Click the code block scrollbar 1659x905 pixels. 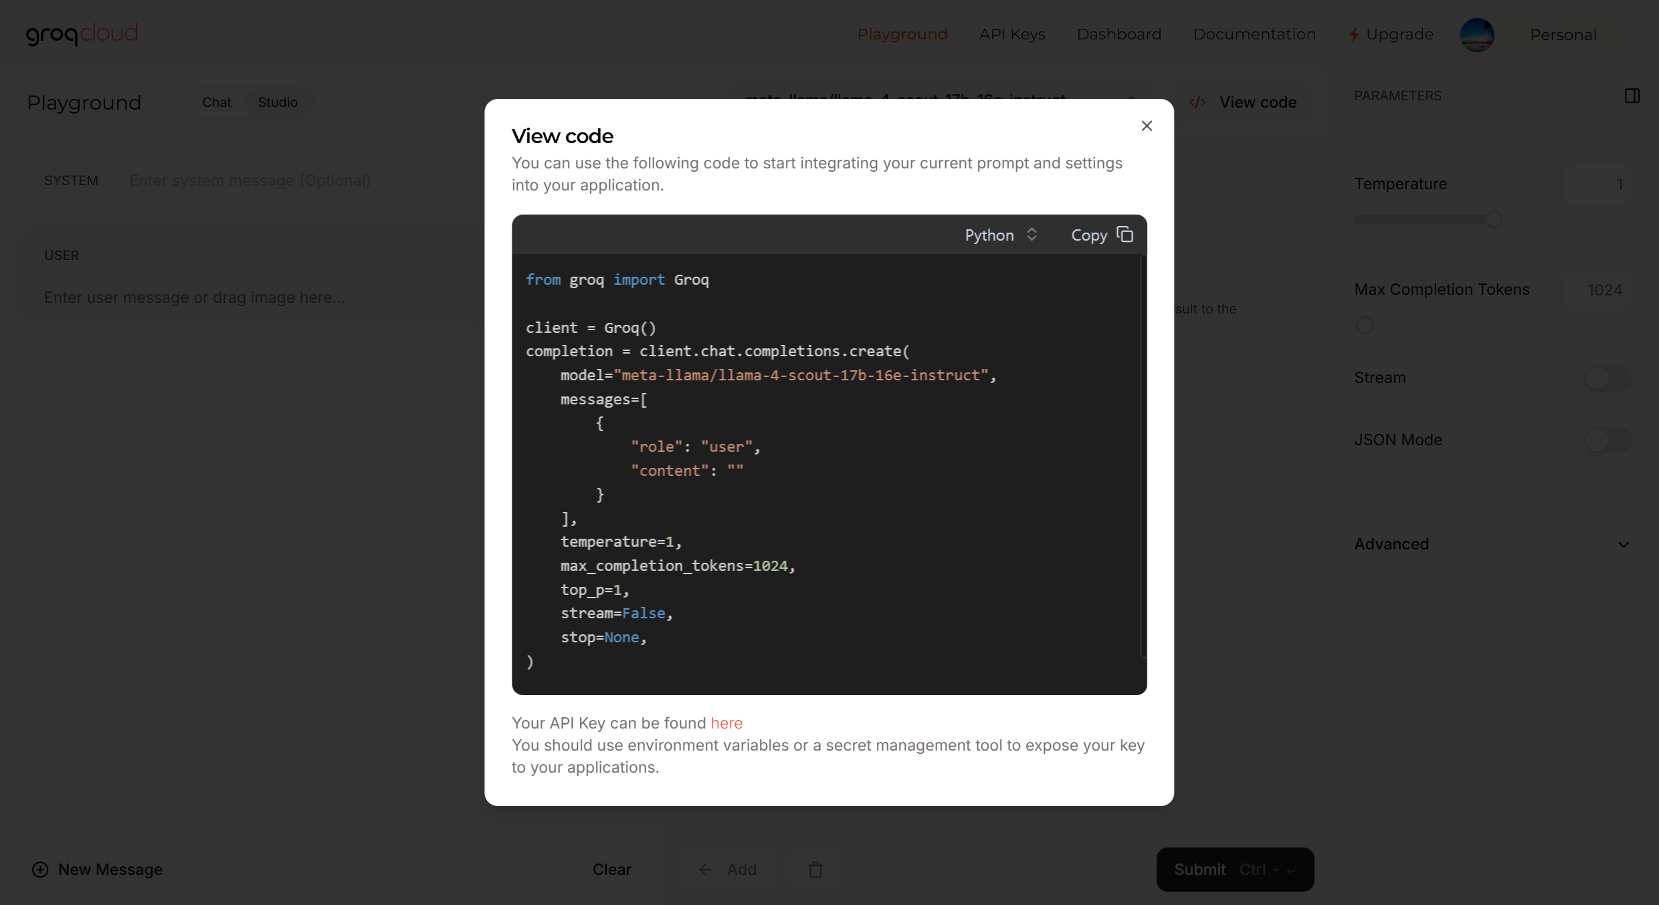(1143, 456)
